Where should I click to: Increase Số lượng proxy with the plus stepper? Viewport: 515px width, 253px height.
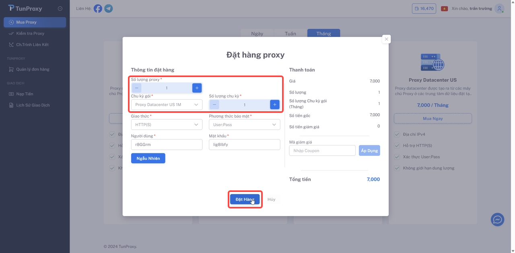coord(197,88)
